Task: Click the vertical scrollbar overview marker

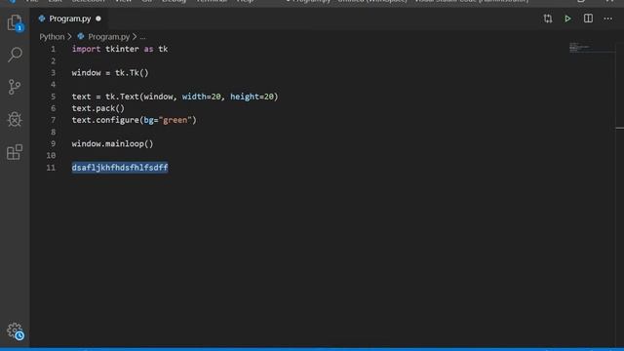Action: (x=620, y=128)
